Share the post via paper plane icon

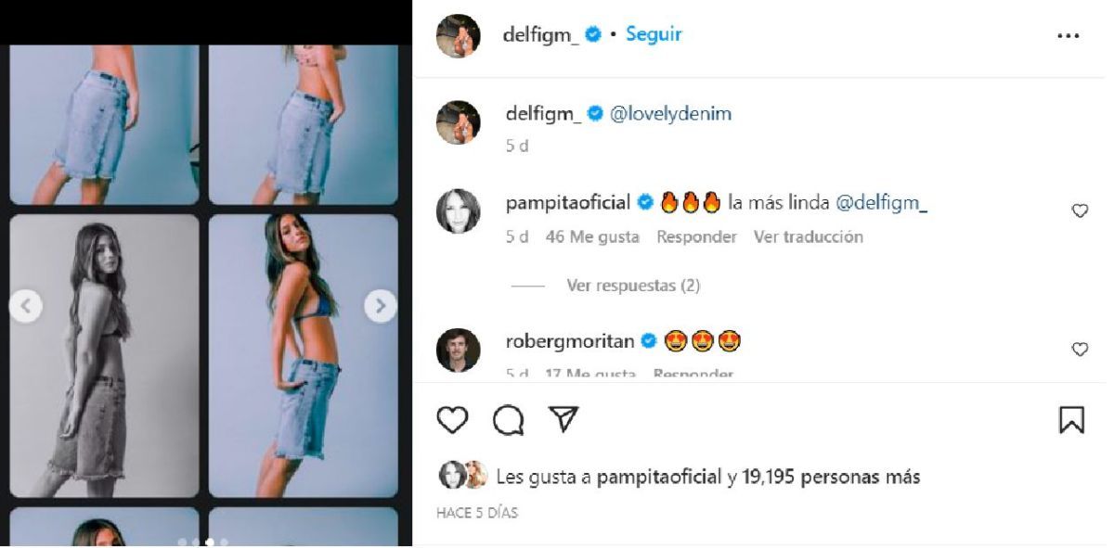[x=563, y=420]
